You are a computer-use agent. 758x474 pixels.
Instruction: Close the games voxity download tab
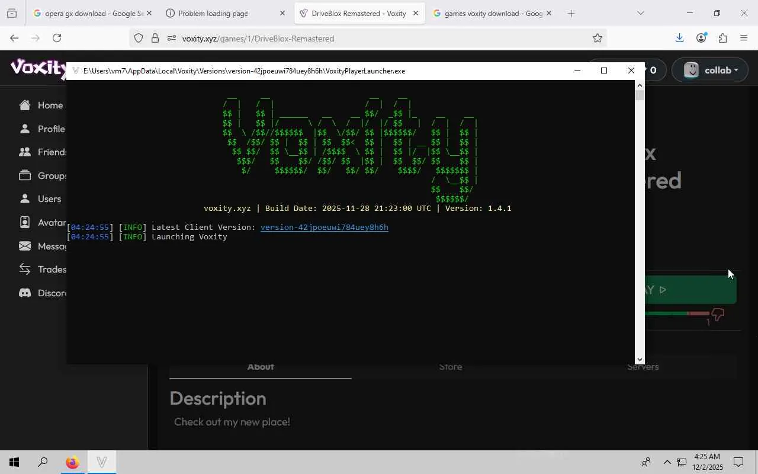click(x=549, y=13)
